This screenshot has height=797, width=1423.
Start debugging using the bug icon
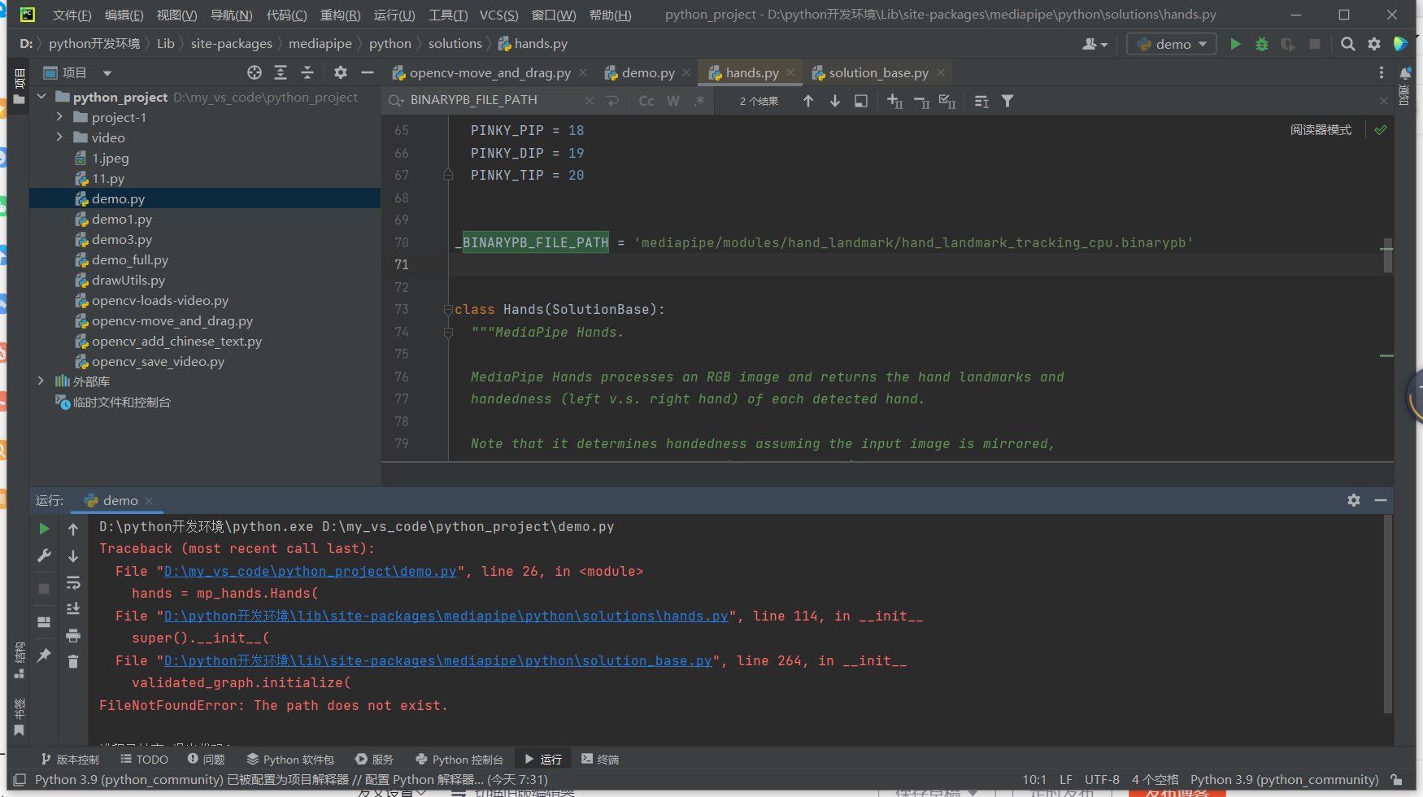(x=1261, y=44)
